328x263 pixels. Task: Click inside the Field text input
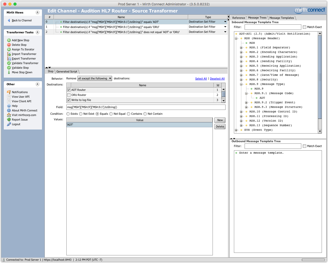[x=146, y=107]
